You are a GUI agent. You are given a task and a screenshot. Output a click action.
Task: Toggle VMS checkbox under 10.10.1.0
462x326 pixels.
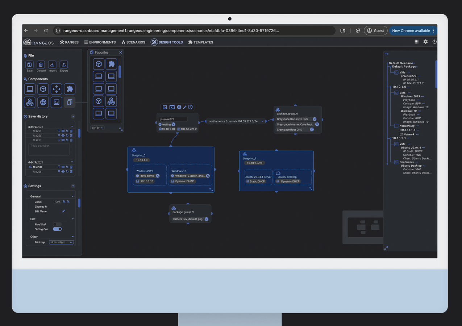(x=396, y=93)
